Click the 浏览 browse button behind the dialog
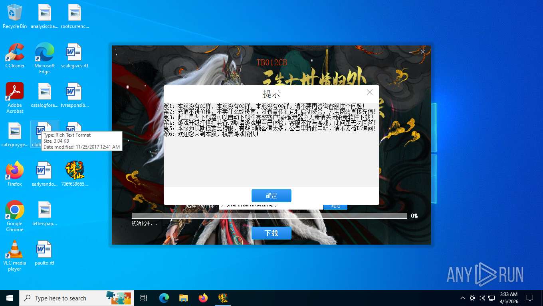 pos(335,206)
